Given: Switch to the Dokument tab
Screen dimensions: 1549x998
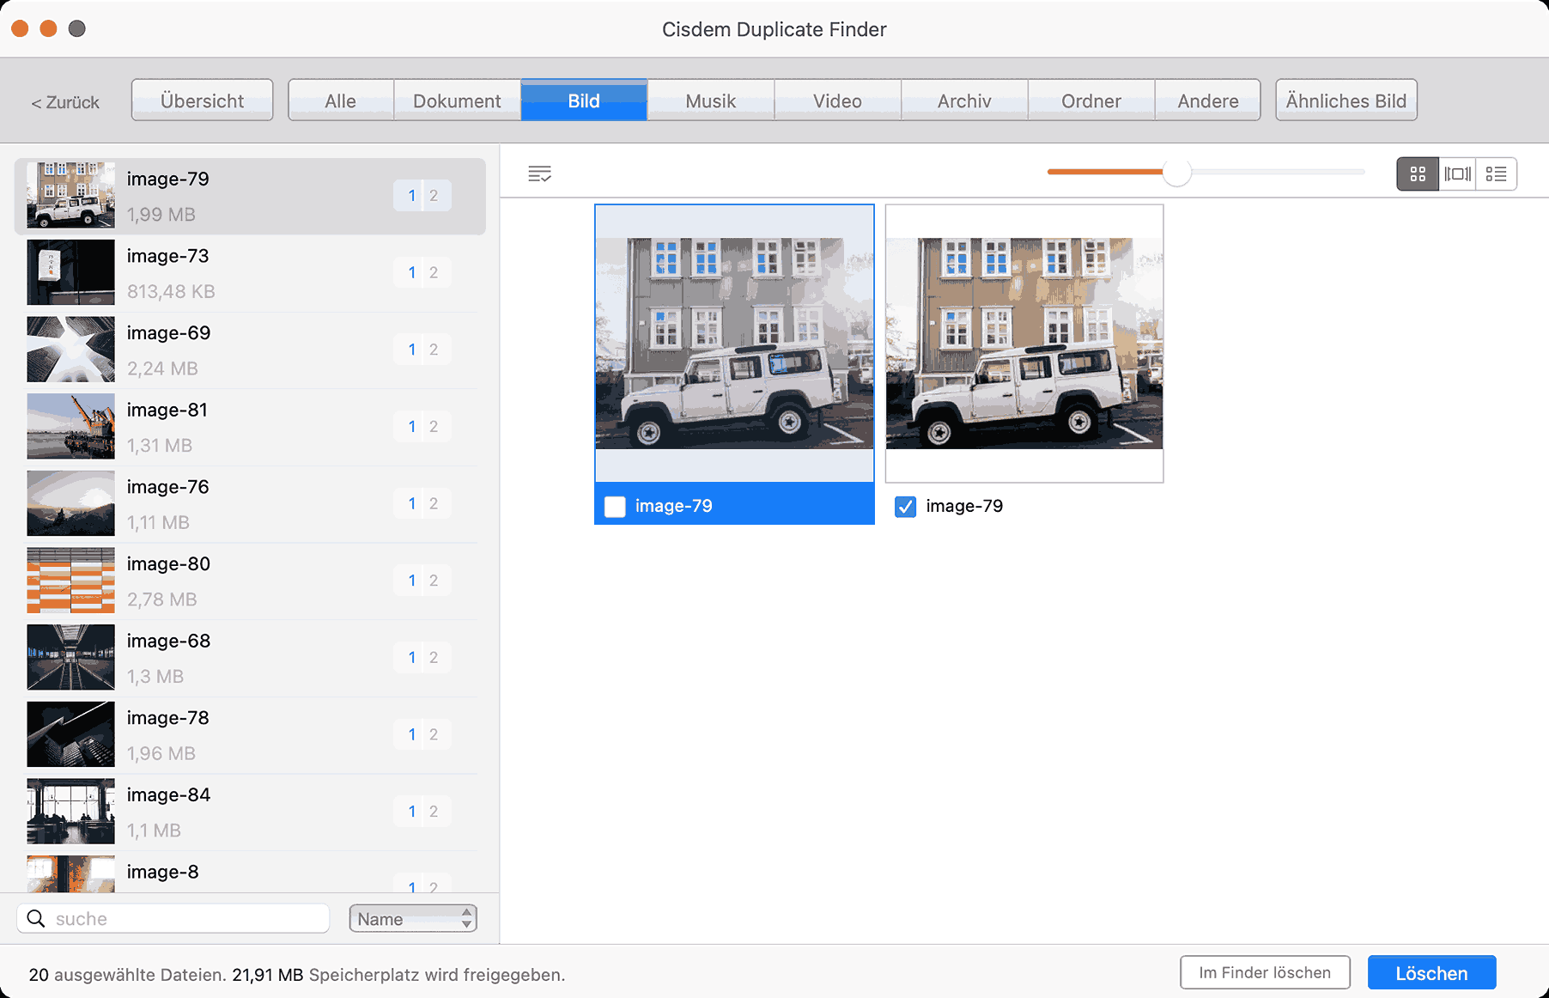Looking at the screenshot, I should pos(457,100).
